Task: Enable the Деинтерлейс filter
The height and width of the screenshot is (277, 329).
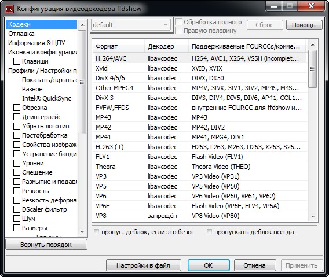Action: tap(17, 117)
